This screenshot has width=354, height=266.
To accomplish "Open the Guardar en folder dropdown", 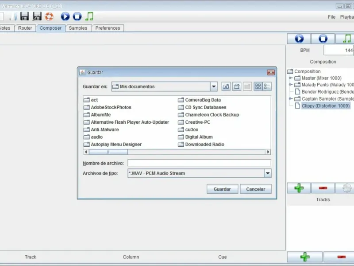I will tap(214, 86).
